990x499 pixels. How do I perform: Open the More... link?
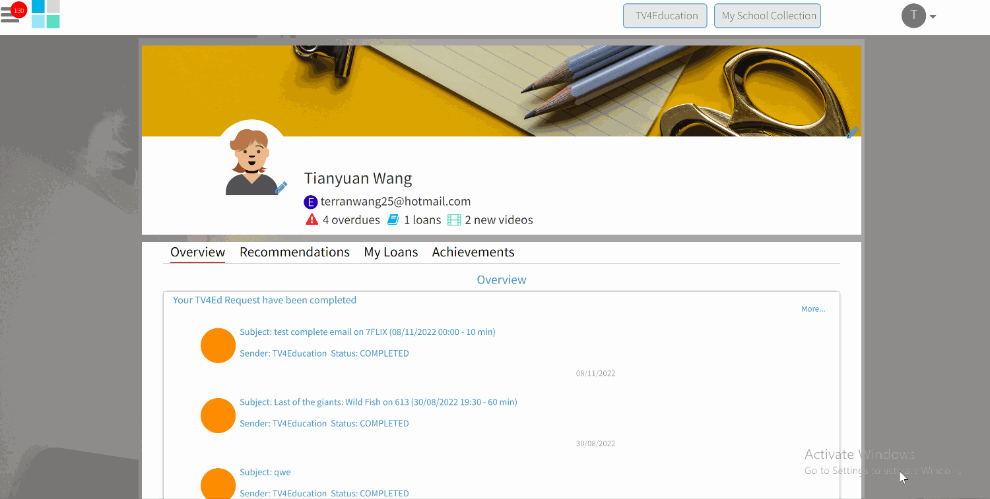click(813, 309)
